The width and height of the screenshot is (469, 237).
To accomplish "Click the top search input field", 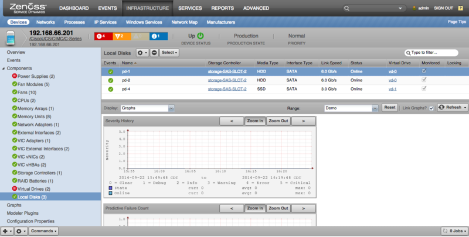I will pyautogui.click(x=375, y=8).
